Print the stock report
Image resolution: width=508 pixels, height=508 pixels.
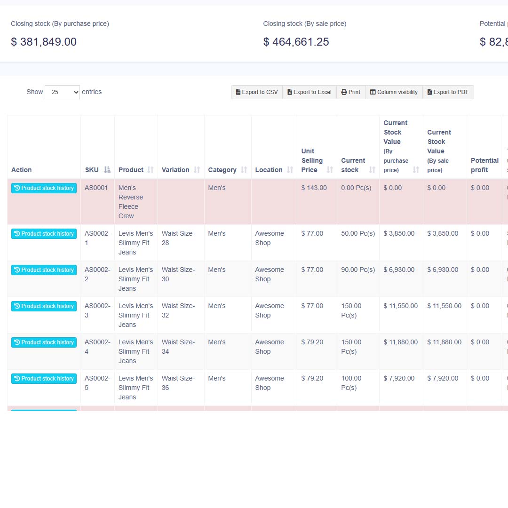click(351, 92)
